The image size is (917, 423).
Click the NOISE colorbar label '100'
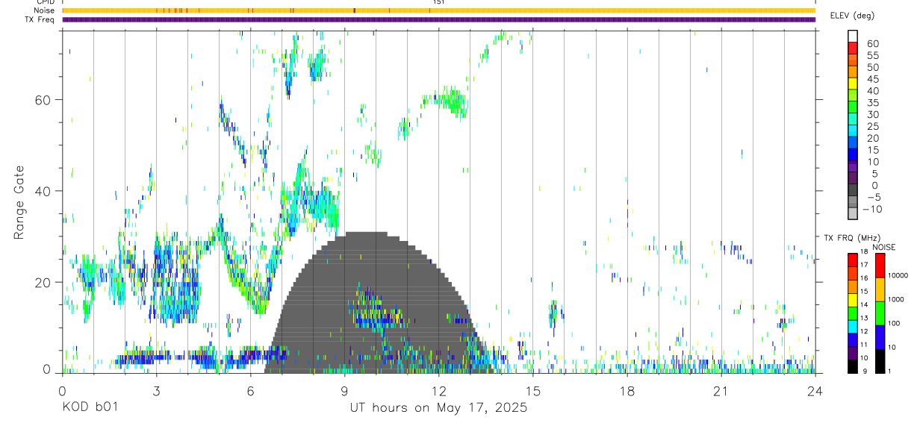coord(895,323)
